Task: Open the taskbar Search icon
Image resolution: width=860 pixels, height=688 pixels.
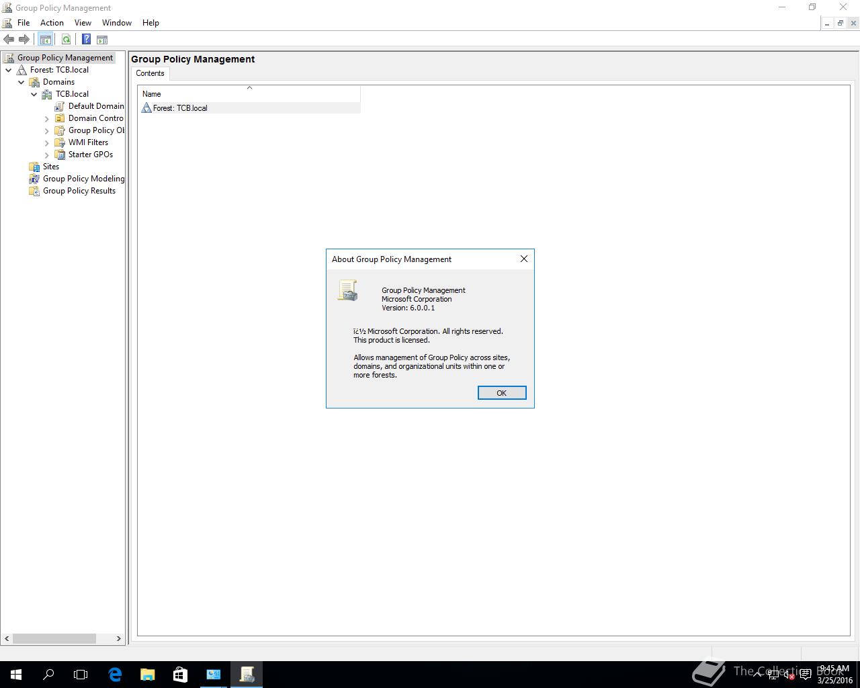Action: pyautogui.click(x=48, y=675)
